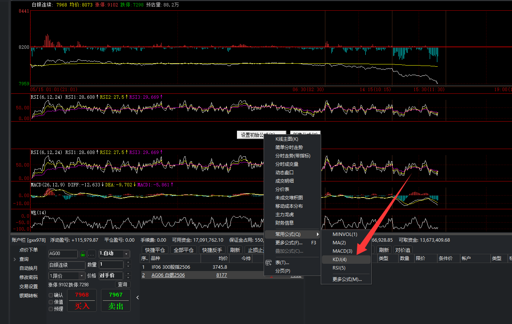
Task: Click the 快捷平仓 button
Action: [x=155, y=250]
